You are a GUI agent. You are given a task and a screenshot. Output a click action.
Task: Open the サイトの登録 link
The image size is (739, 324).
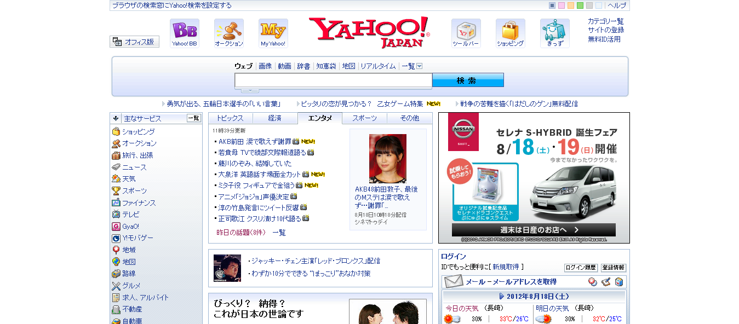coord(606,30)
